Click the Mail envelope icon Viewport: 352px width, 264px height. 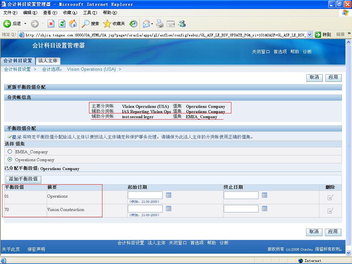pos(146,24)
